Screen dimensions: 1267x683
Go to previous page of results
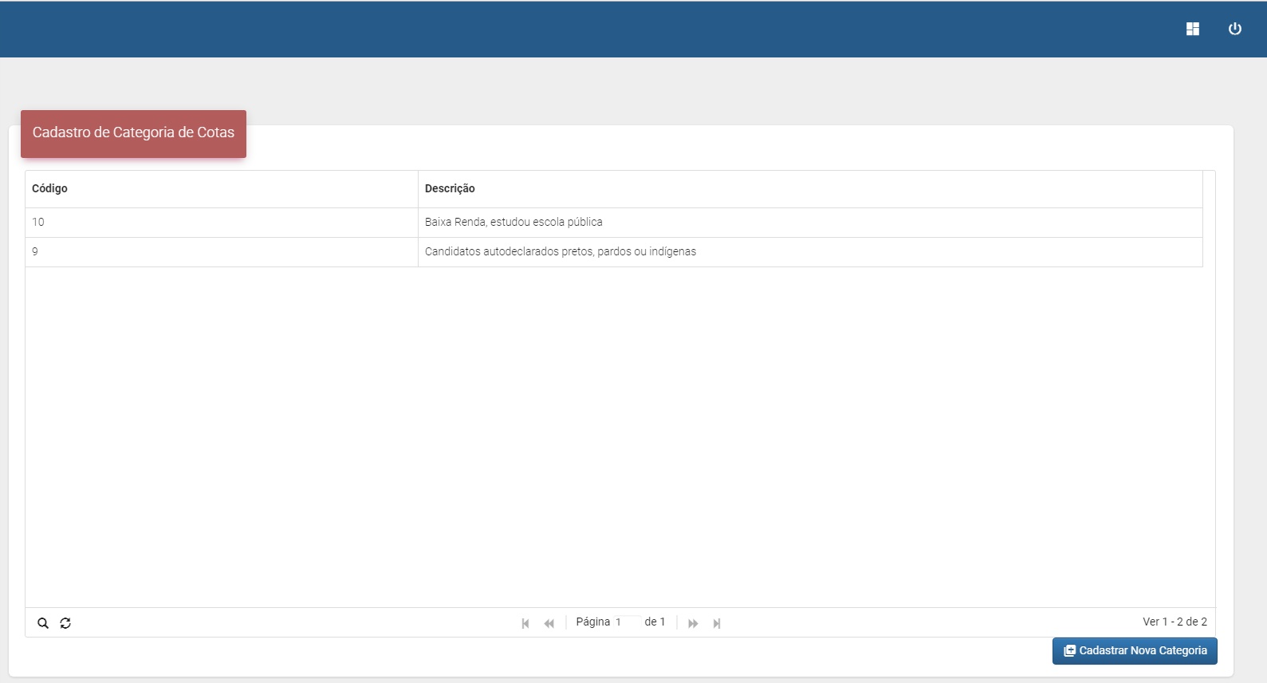[x=549, y=623]
